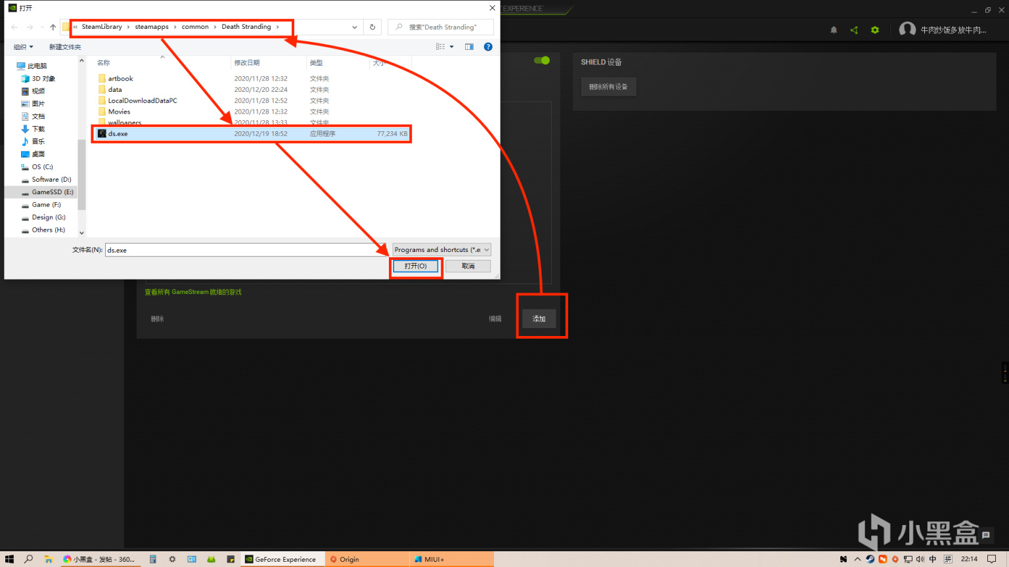Switch to GeForce Experience on the taskbar
The height and width of the screenshot is (567, 1009).
pos(282,559)
